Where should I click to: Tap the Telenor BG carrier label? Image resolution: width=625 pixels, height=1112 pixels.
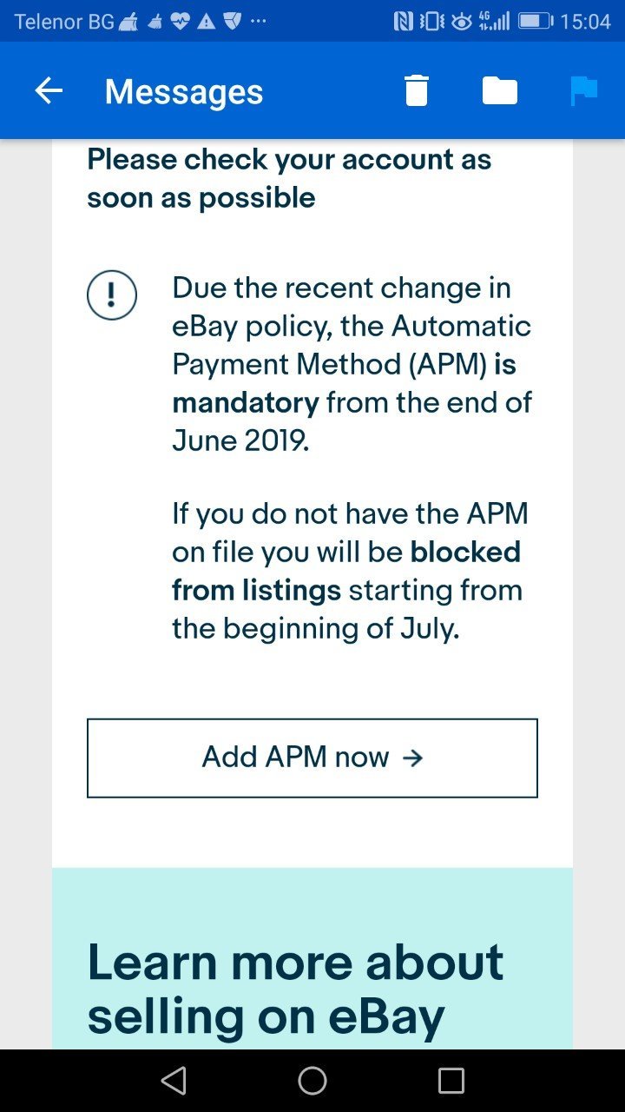[64, 21]
